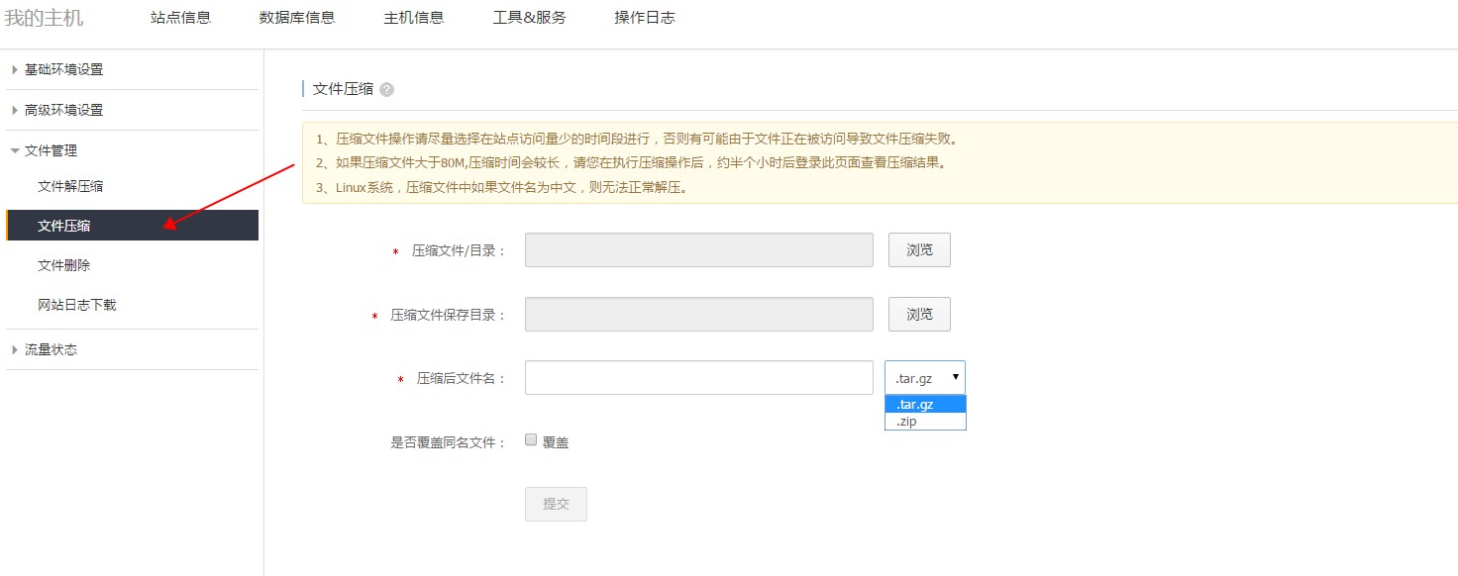
Task: Open 网站日志下载 in the sidebar
Action: coord(76,305)
